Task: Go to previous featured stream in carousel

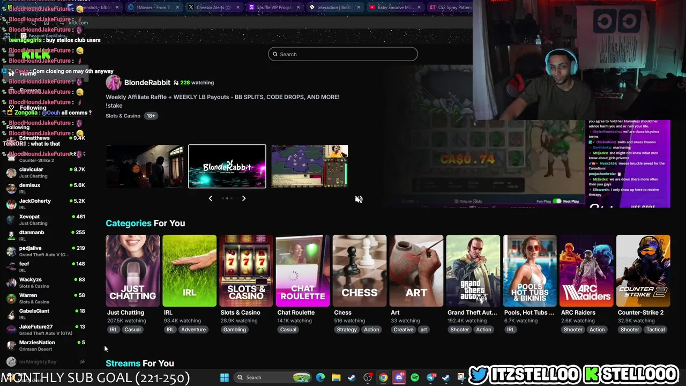Action: tap(210, 198)
